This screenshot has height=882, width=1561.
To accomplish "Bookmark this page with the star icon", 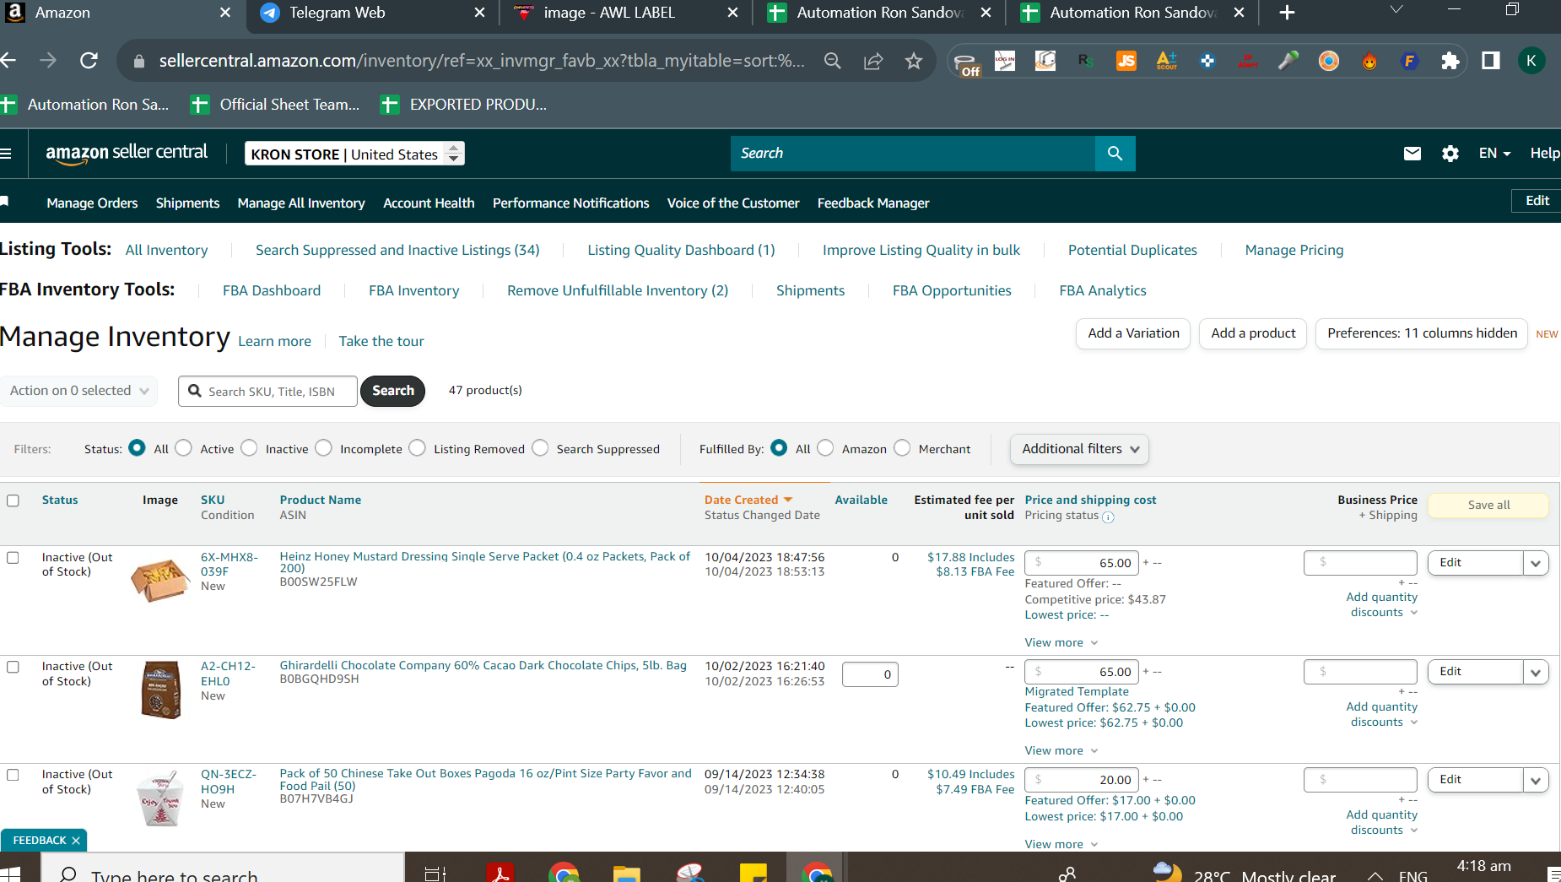I will tap(914, 61).
